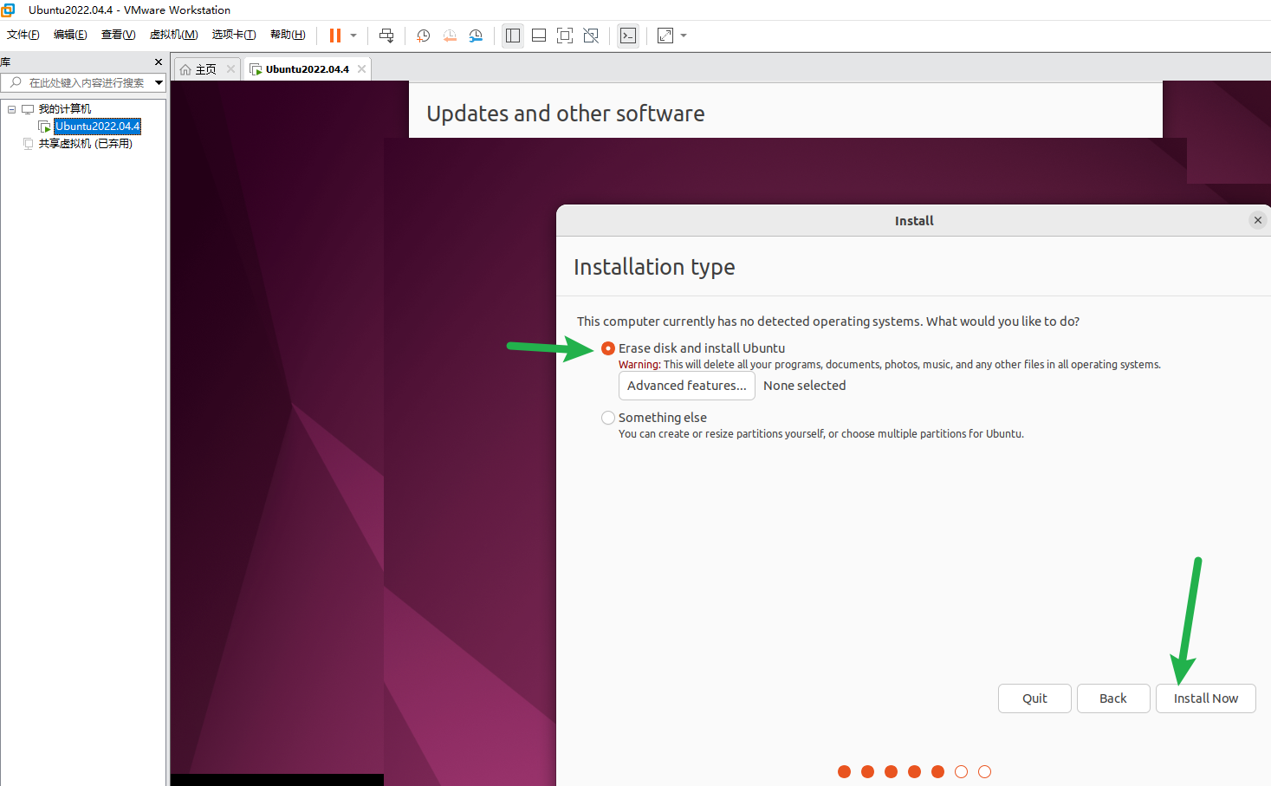The height and width of the screenshot is (786, 1271).
Task: Open the power options dropdown beside pause
Action: (x=353, y=36)
